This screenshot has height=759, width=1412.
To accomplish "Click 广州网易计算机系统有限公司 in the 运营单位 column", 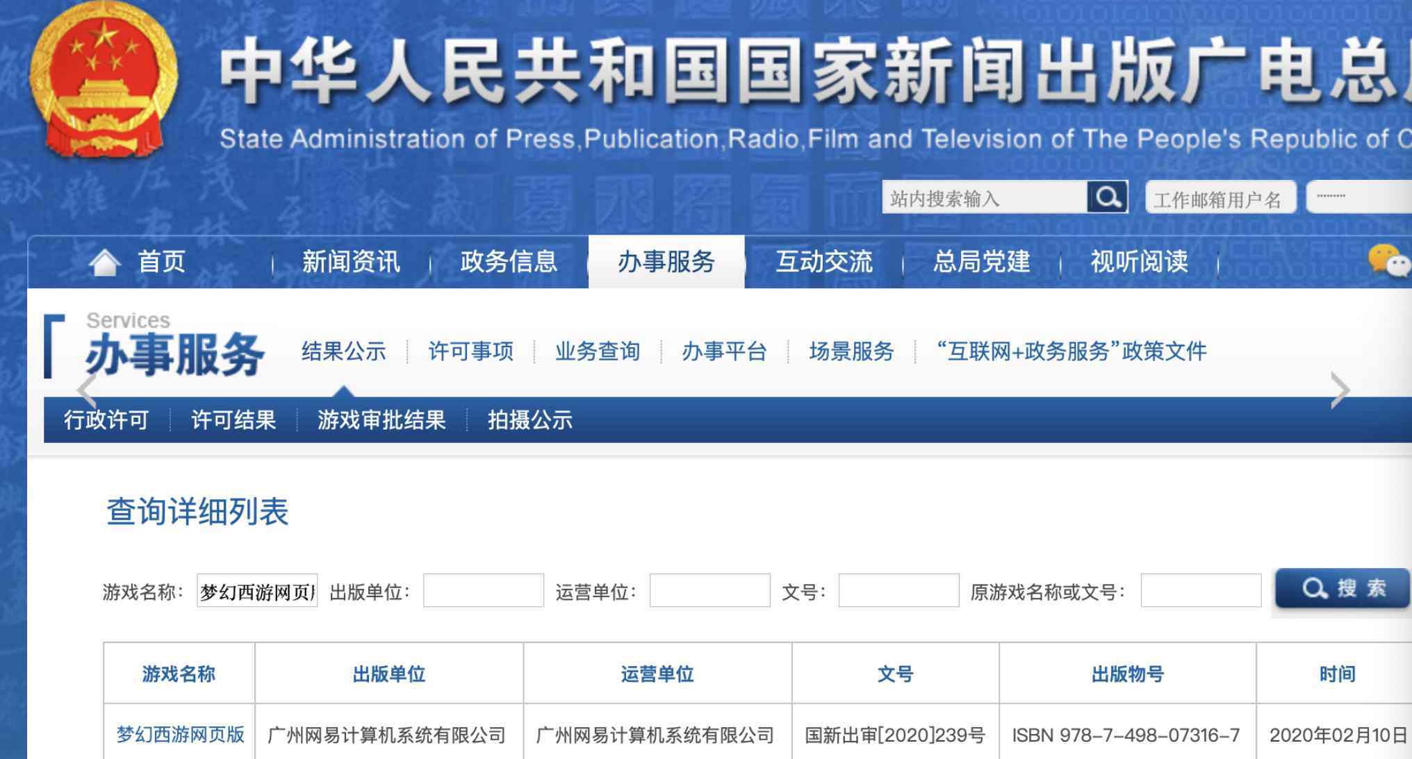I will [655, 735].
